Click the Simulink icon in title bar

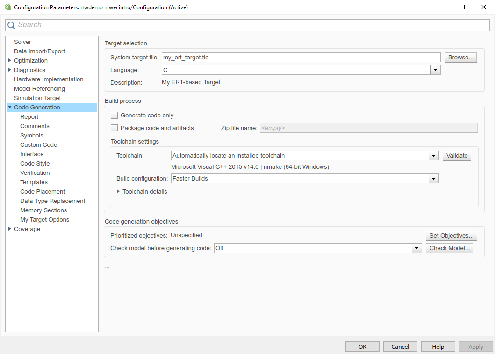point(8,7)
